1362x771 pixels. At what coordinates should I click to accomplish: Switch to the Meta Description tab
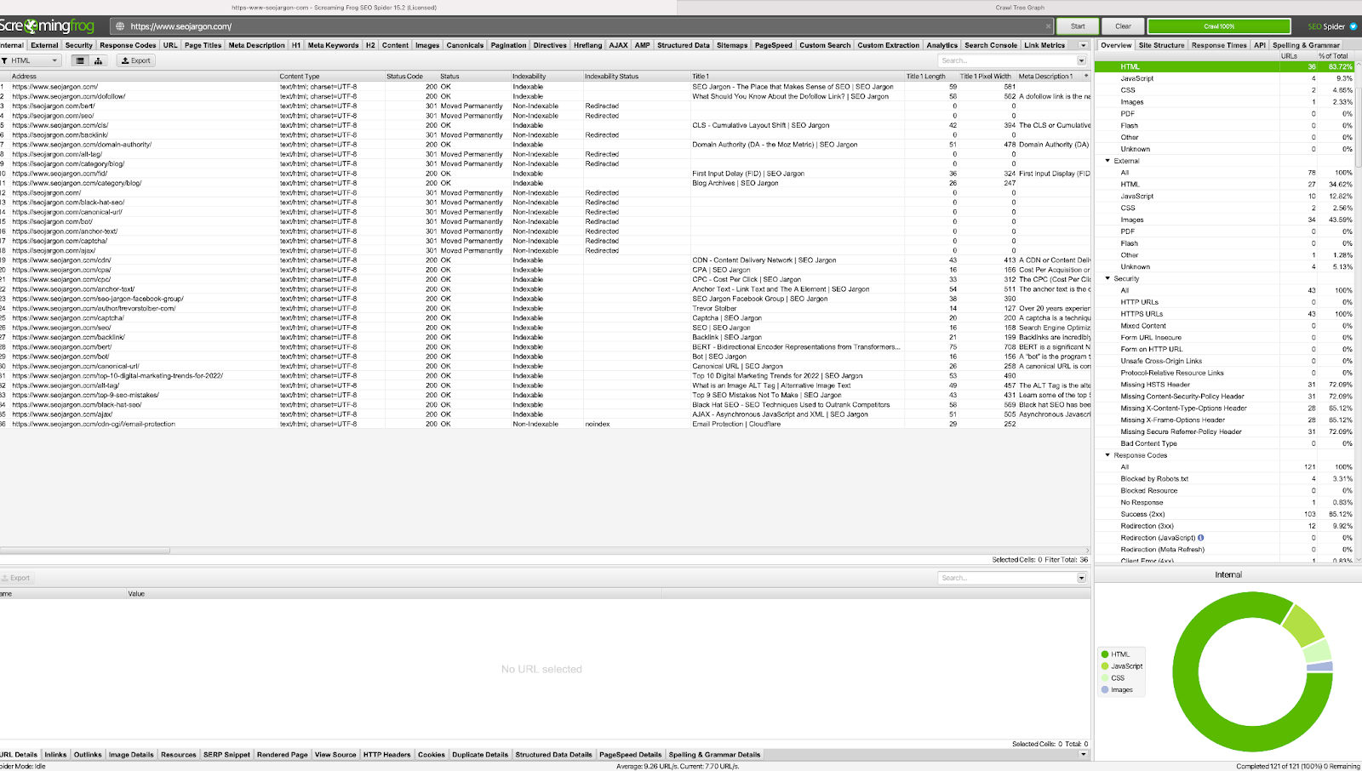[257, 45]
